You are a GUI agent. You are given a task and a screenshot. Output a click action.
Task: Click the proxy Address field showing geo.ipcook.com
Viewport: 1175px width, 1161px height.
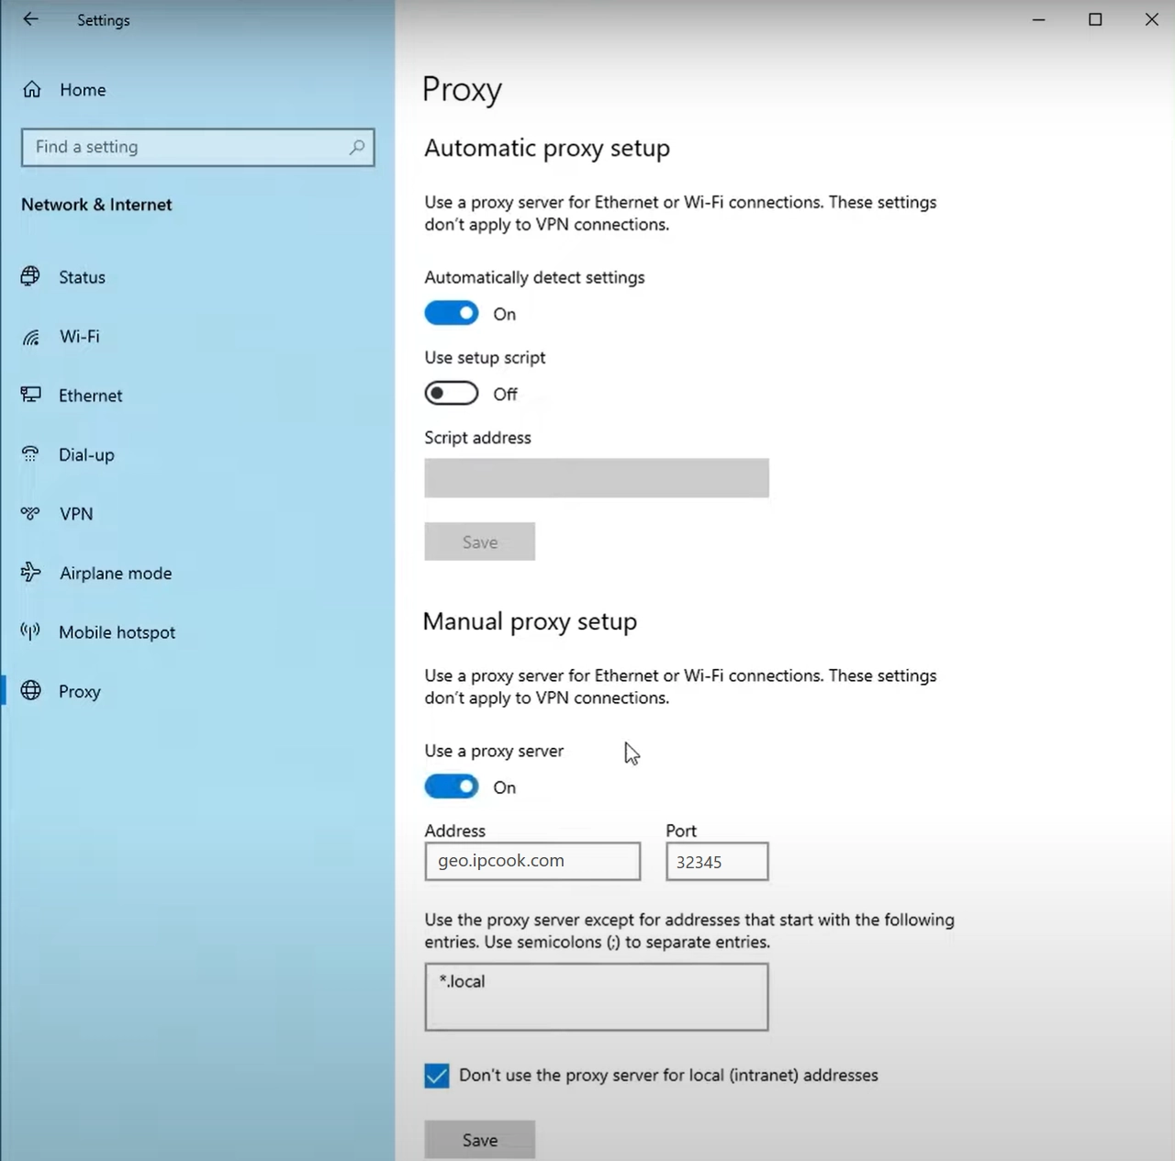coord(532,861)
